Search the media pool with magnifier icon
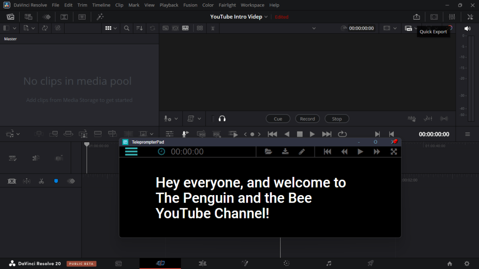 coord(127,28)
